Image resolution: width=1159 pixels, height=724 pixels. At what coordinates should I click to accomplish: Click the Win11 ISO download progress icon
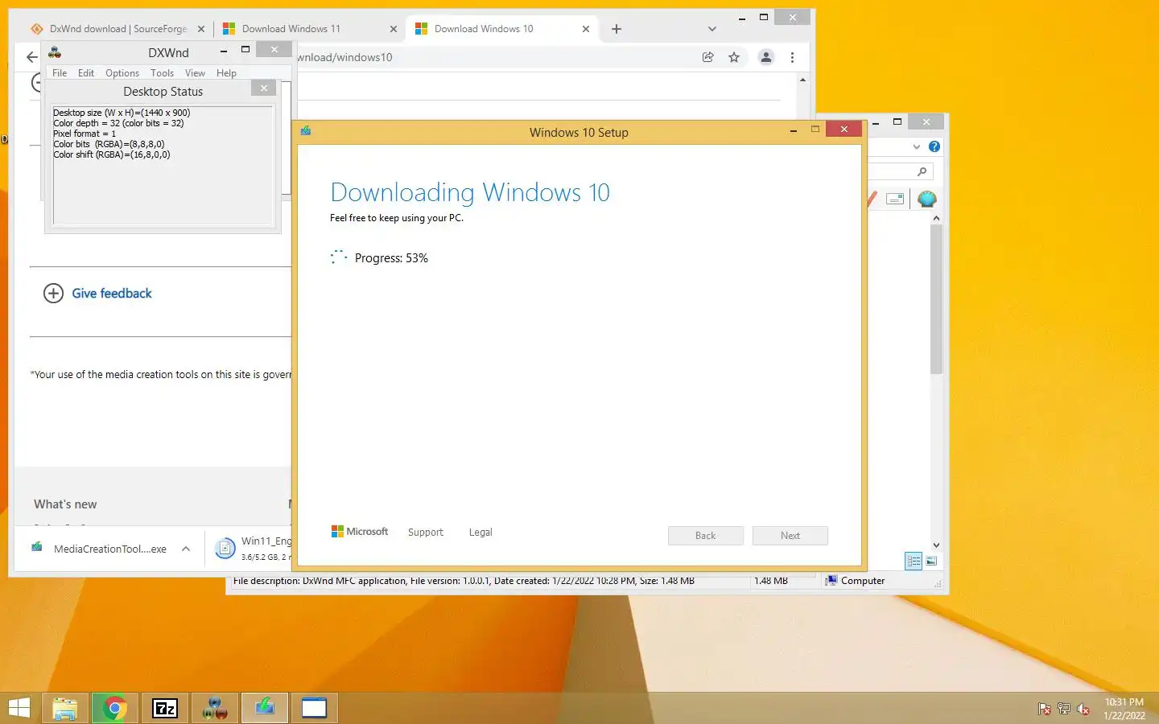[x=225, y=549]
